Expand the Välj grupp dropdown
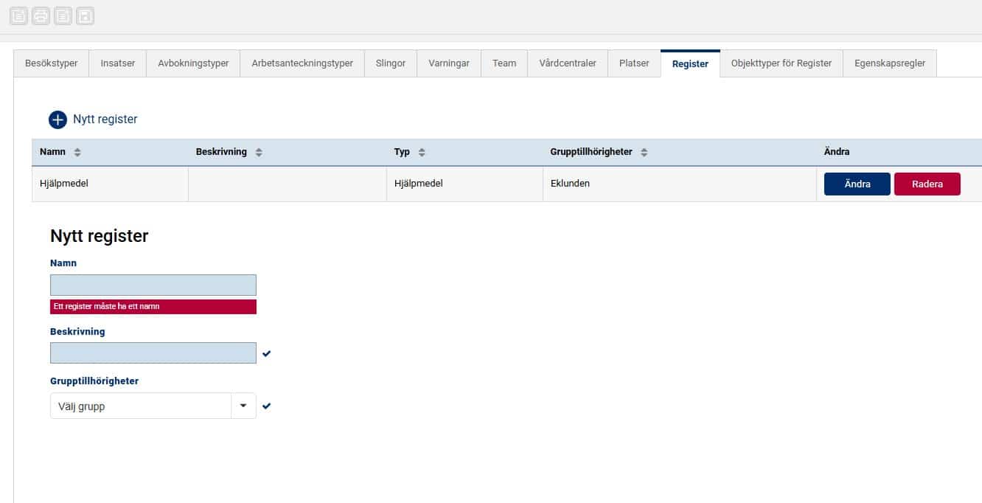This screenshot has height=503, width=982. coord(243,406)
